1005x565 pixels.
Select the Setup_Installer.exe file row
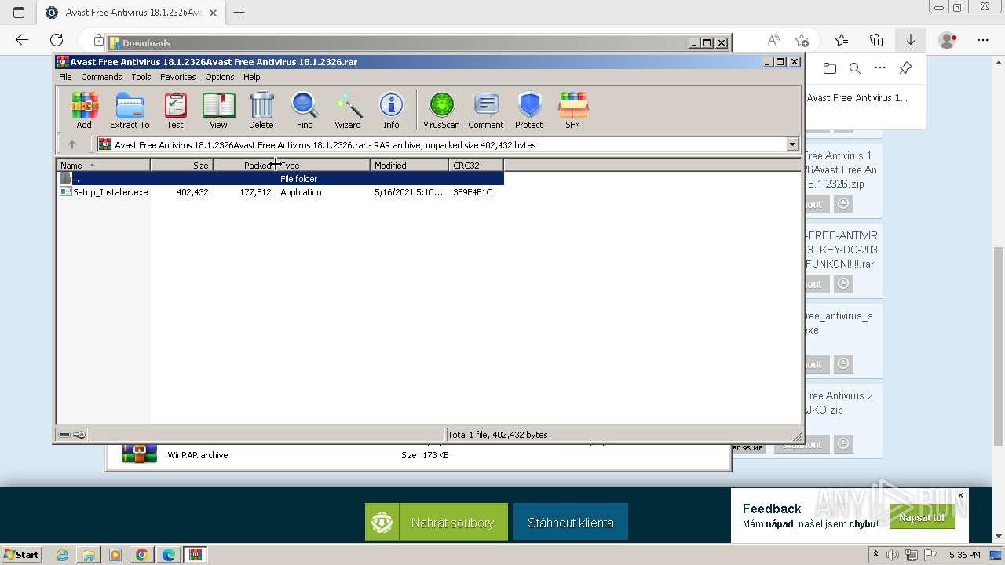[x=280, y=192]
